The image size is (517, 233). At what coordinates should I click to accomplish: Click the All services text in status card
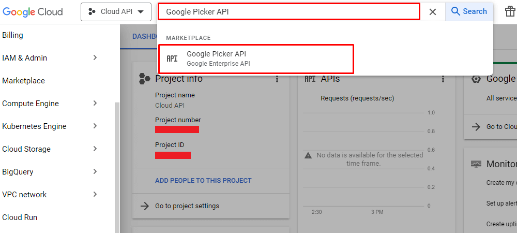pos(501,98)
